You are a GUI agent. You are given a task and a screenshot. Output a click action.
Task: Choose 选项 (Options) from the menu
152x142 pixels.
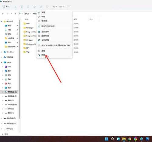54,55
